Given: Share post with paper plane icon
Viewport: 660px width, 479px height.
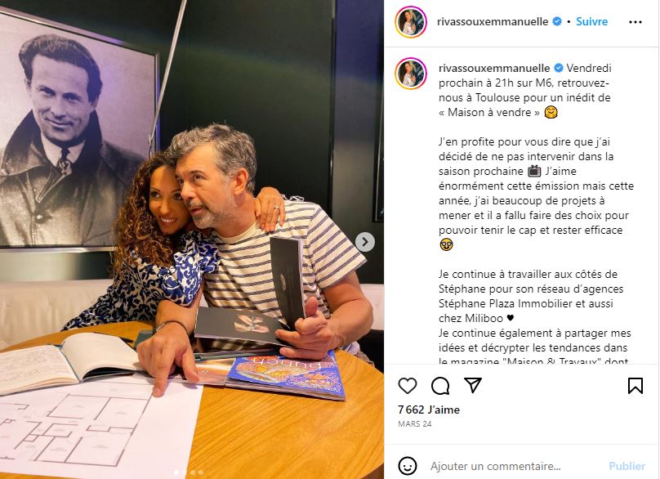Looking at the screenshot, I should coord(473,385).
